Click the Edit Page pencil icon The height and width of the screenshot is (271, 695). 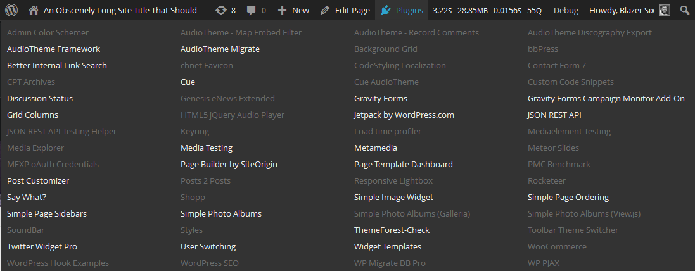click(x=325, y=10)
